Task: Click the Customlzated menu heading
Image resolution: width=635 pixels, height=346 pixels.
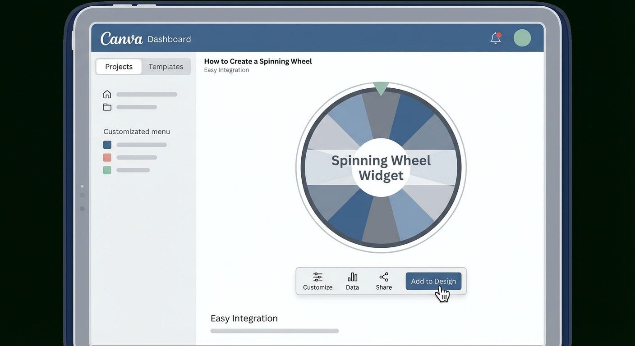Action: click(137, 132)
